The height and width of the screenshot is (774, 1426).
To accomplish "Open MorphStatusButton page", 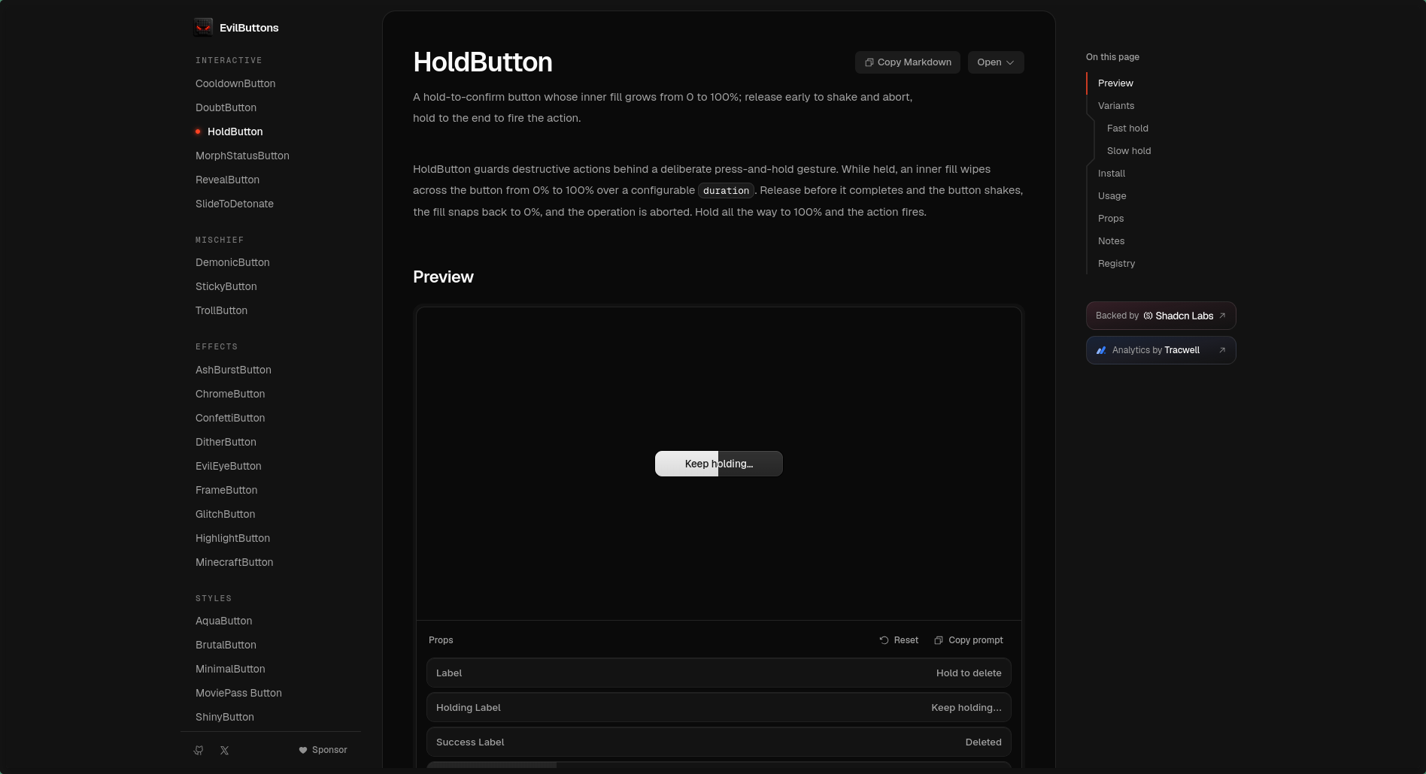I will (x=242, y=156).
